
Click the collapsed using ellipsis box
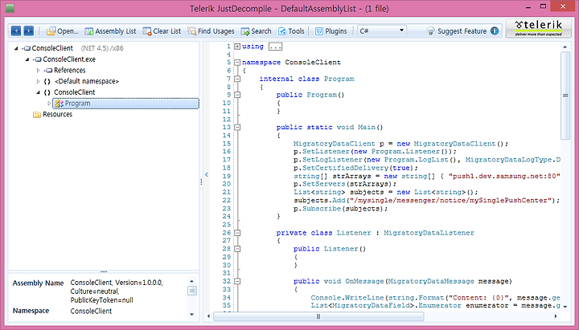[x=276, y=47]
